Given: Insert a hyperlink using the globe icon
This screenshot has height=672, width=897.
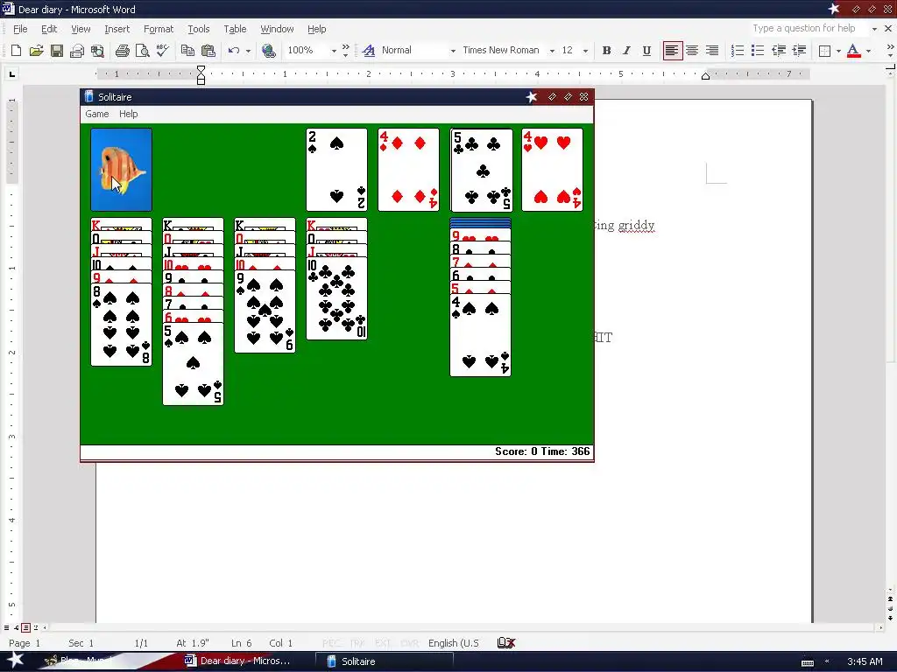Looking at the screenshot, I should pyautogui.click(x=268, y=50).
